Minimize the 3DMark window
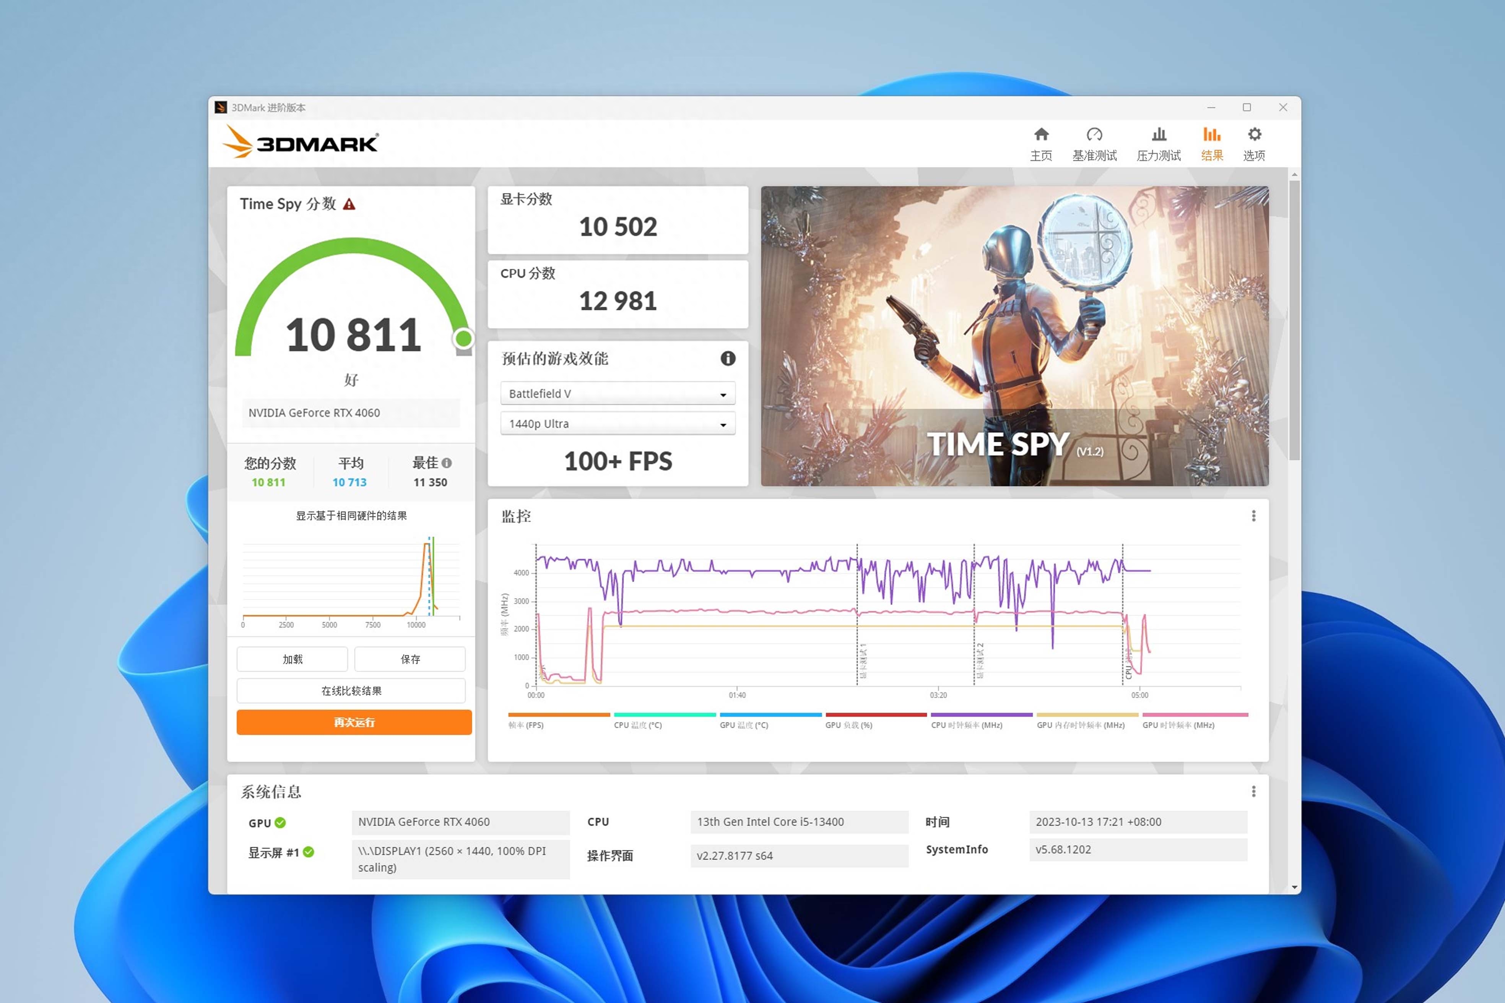This screenshot has width=1505, height=1003. point(1211,107)
